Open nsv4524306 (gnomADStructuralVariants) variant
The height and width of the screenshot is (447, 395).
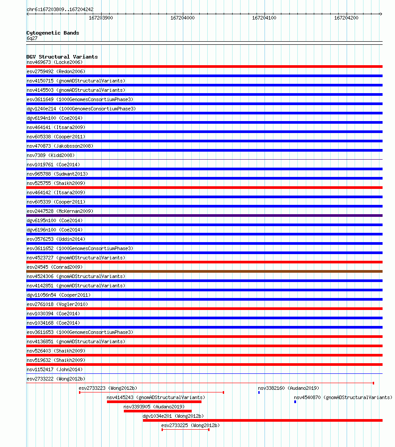point(76,277)
